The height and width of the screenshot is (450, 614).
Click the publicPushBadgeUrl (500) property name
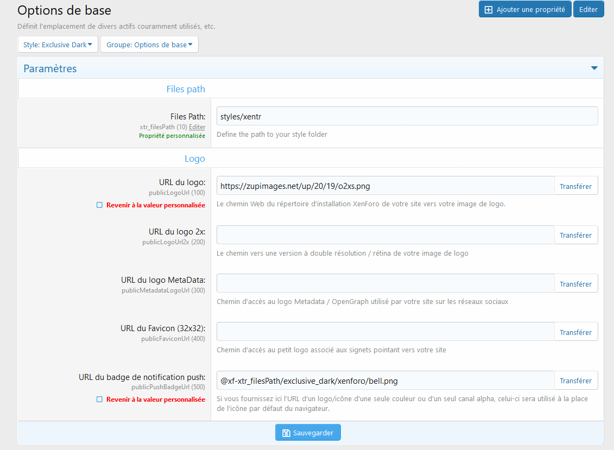[x=168, y=387]
